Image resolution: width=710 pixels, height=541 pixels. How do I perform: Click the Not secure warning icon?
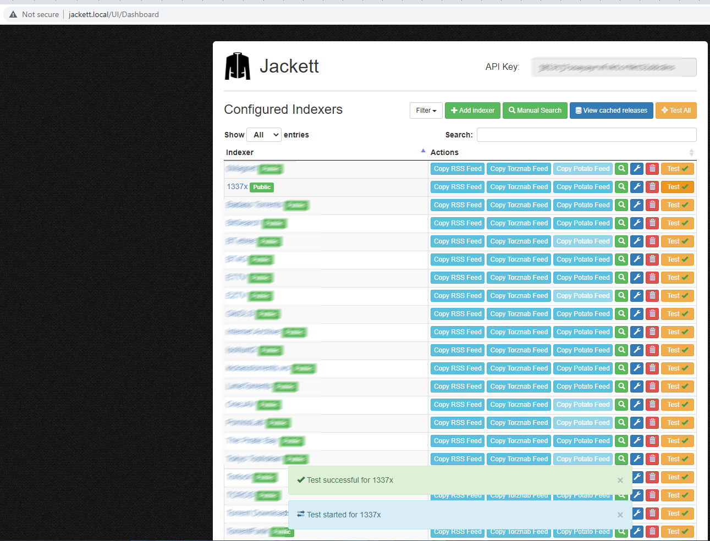(13, 14)
